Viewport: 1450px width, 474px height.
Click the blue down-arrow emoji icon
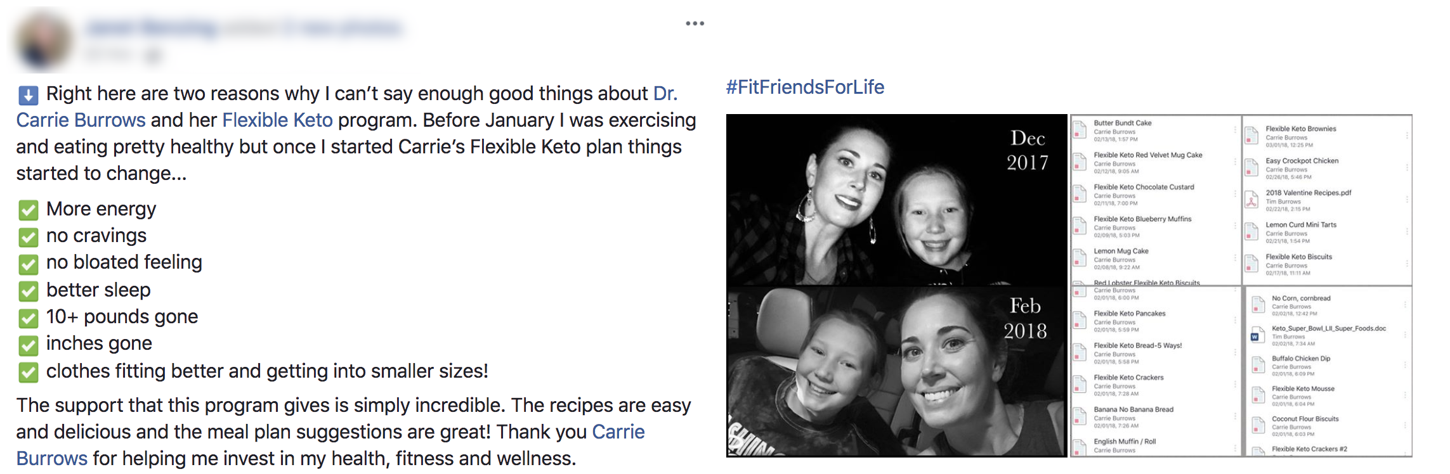pyautogui.click(x=28, y=95)
